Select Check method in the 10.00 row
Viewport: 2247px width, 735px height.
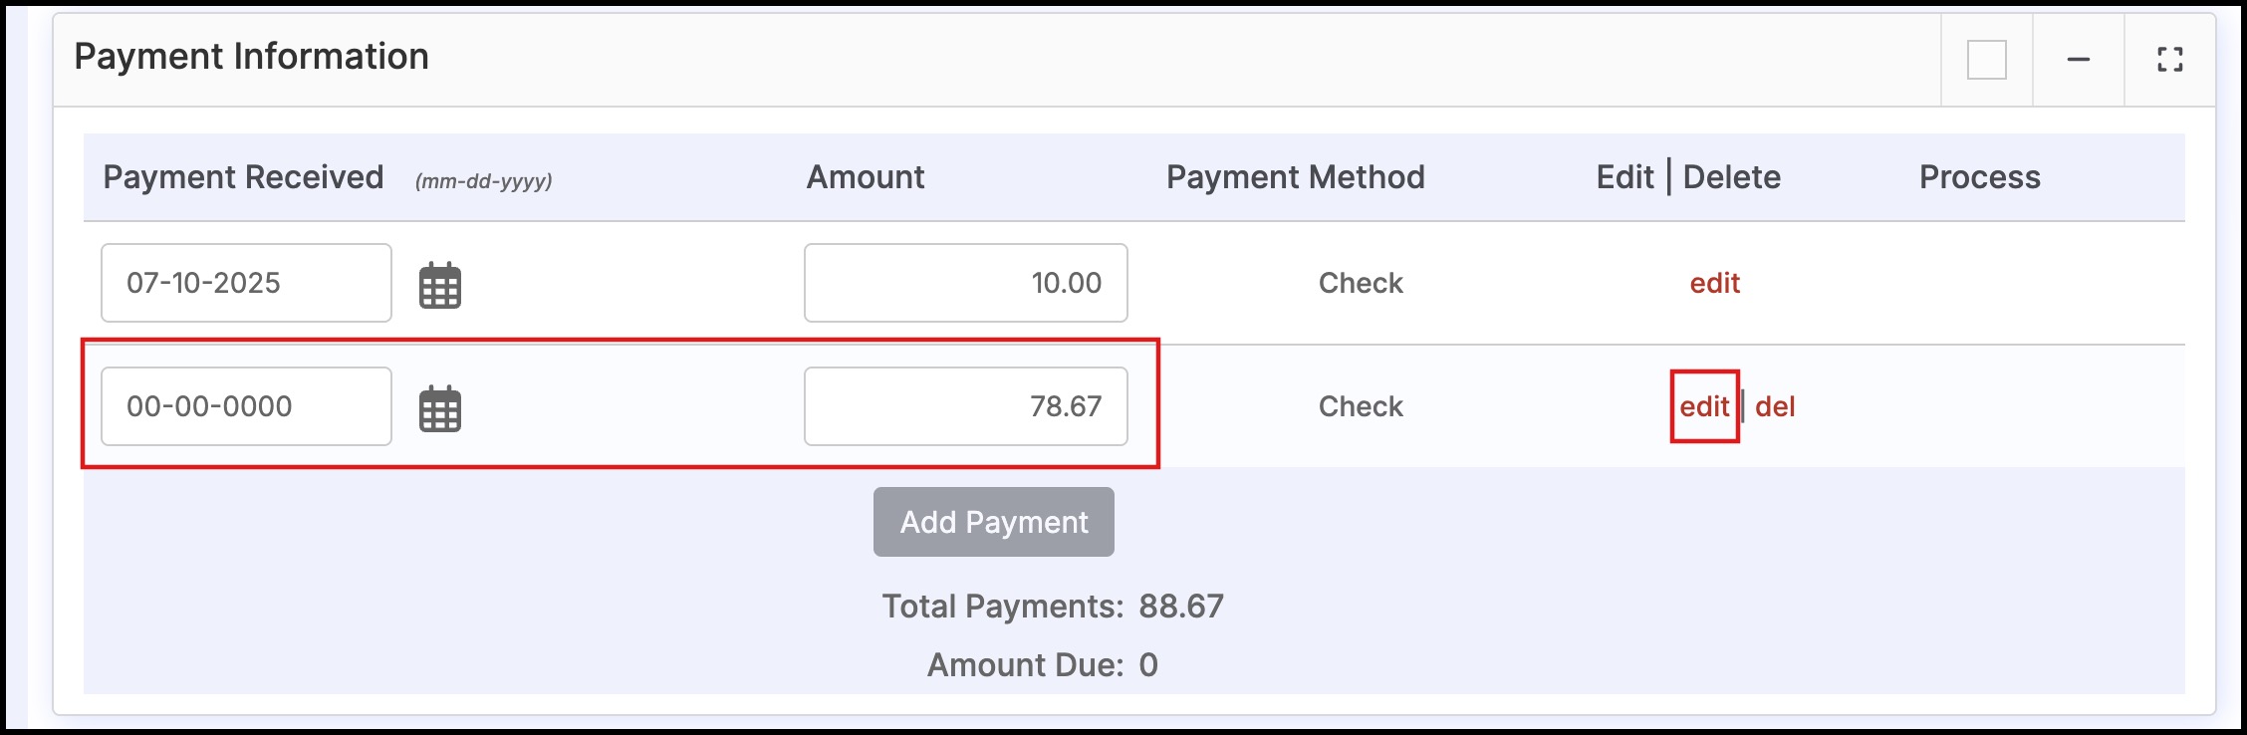(1361, 283)
